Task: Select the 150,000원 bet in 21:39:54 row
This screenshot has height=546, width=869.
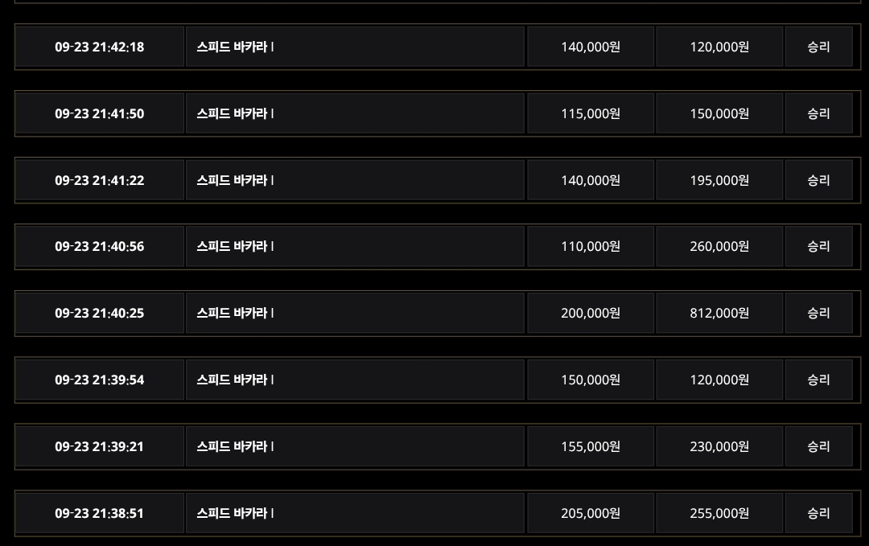Action: click(591, 380)
